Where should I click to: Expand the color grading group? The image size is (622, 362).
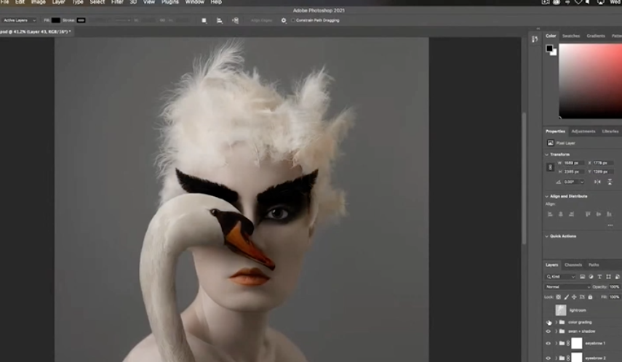(x=557, y=322)
